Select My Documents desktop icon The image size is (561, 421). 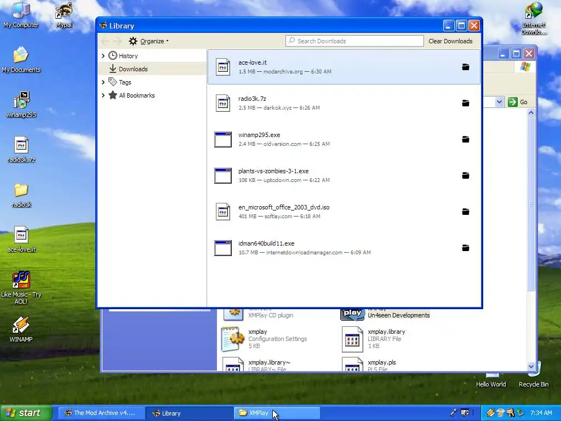click(x=21, y=59)
